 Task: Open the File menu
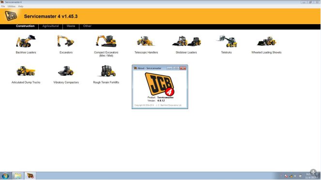pyautogui.click(x=3, y=6)
